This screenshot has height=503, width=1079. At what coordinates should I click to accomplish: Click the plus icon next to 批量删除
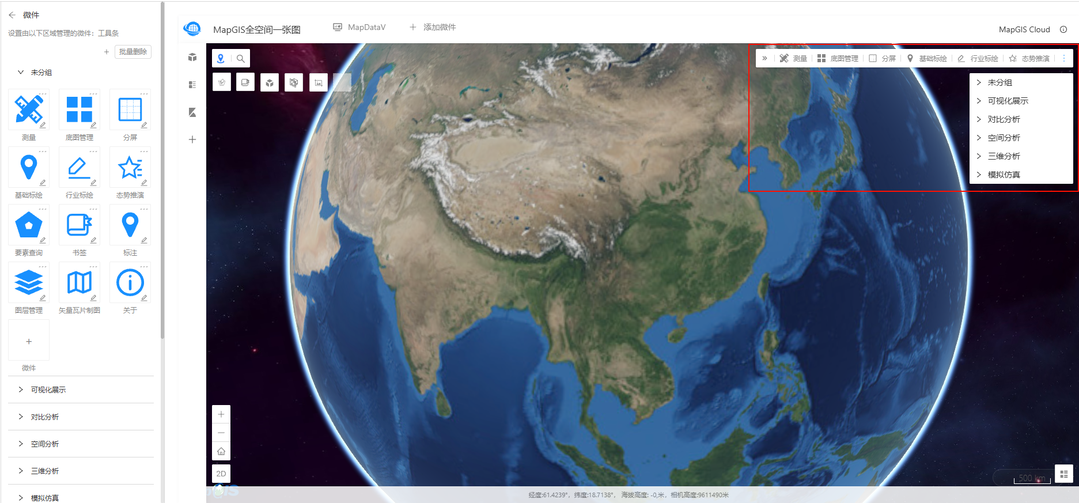[107, 52]
